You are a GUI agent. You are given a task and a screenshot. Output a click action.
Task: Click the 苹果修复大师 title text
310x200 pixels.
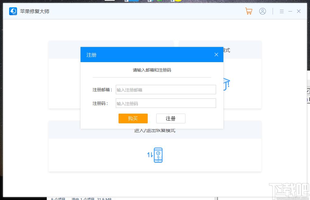[35, 12]
